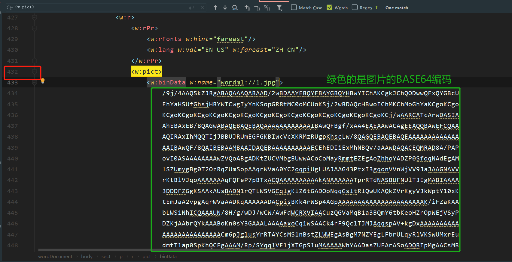Collapse the w:pict block on line 432
This screenshot has width=512, height=262.
point(35,72)
